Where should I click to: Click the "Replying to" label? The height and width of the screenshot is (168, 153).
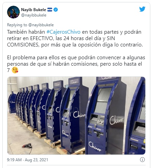pos(17,25)
